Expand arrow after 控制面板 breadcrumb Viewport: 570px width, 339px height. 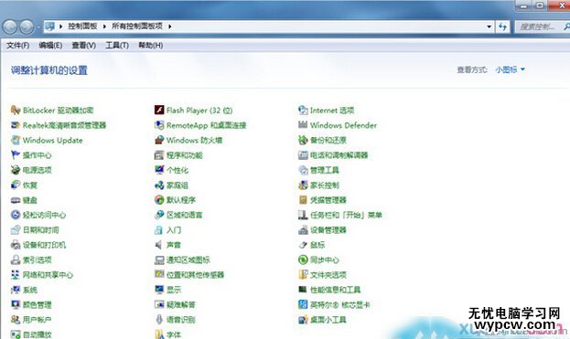point(104,26)
